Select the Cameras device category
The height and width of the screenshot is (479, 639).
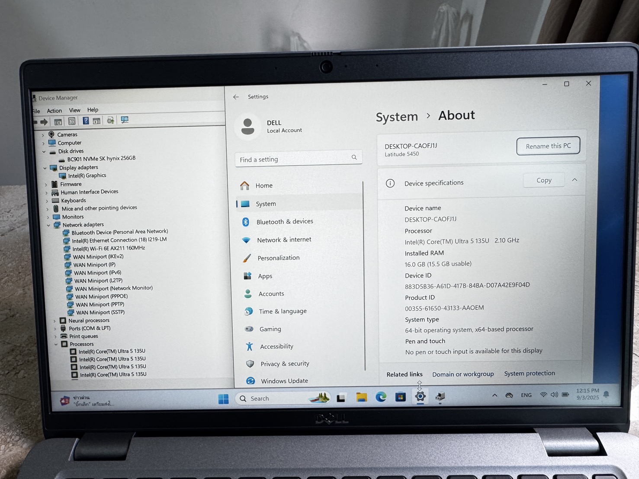click(67, 134)
